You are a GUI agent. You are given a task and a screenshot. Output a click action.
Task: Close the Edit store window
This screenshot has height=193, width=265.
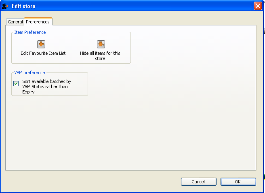pos(258,6)
